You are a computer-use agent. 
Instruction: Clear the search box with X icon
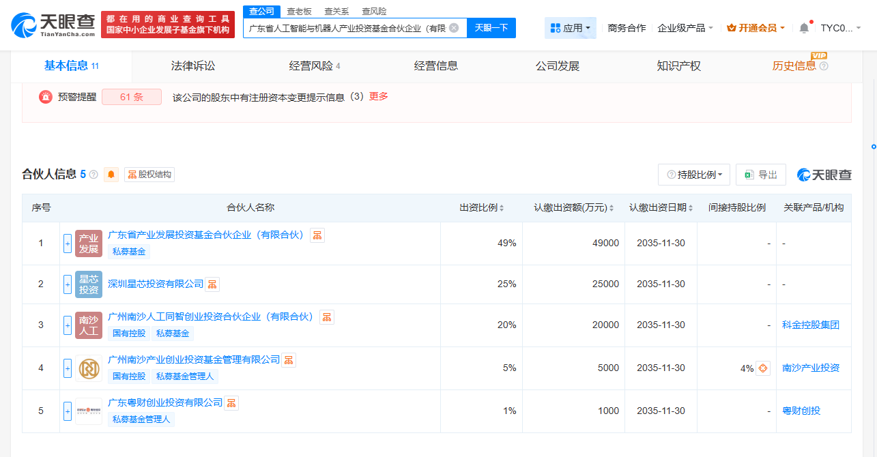pyautogui.click(x=454, y=28)
